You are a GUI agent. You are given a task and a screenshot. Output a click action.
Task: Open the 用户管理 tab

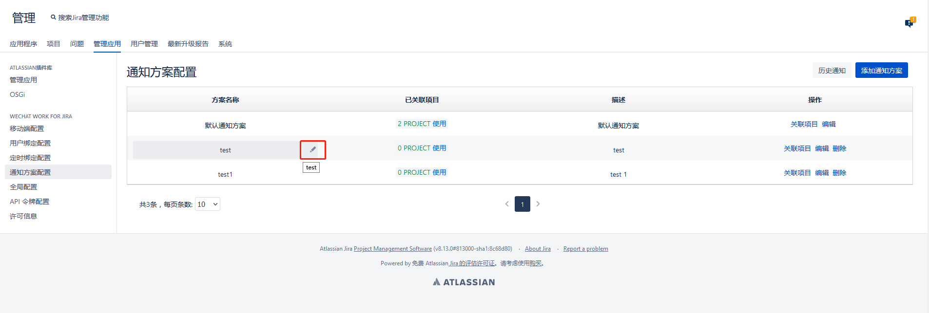point(144,44)
